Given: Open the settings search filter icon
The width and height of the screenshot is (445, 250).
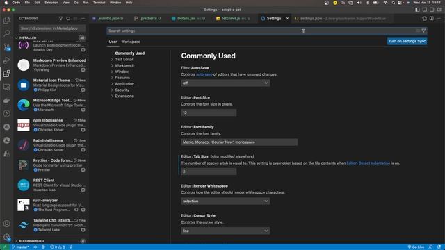Looking at the screenshot, I should [423, 31].
